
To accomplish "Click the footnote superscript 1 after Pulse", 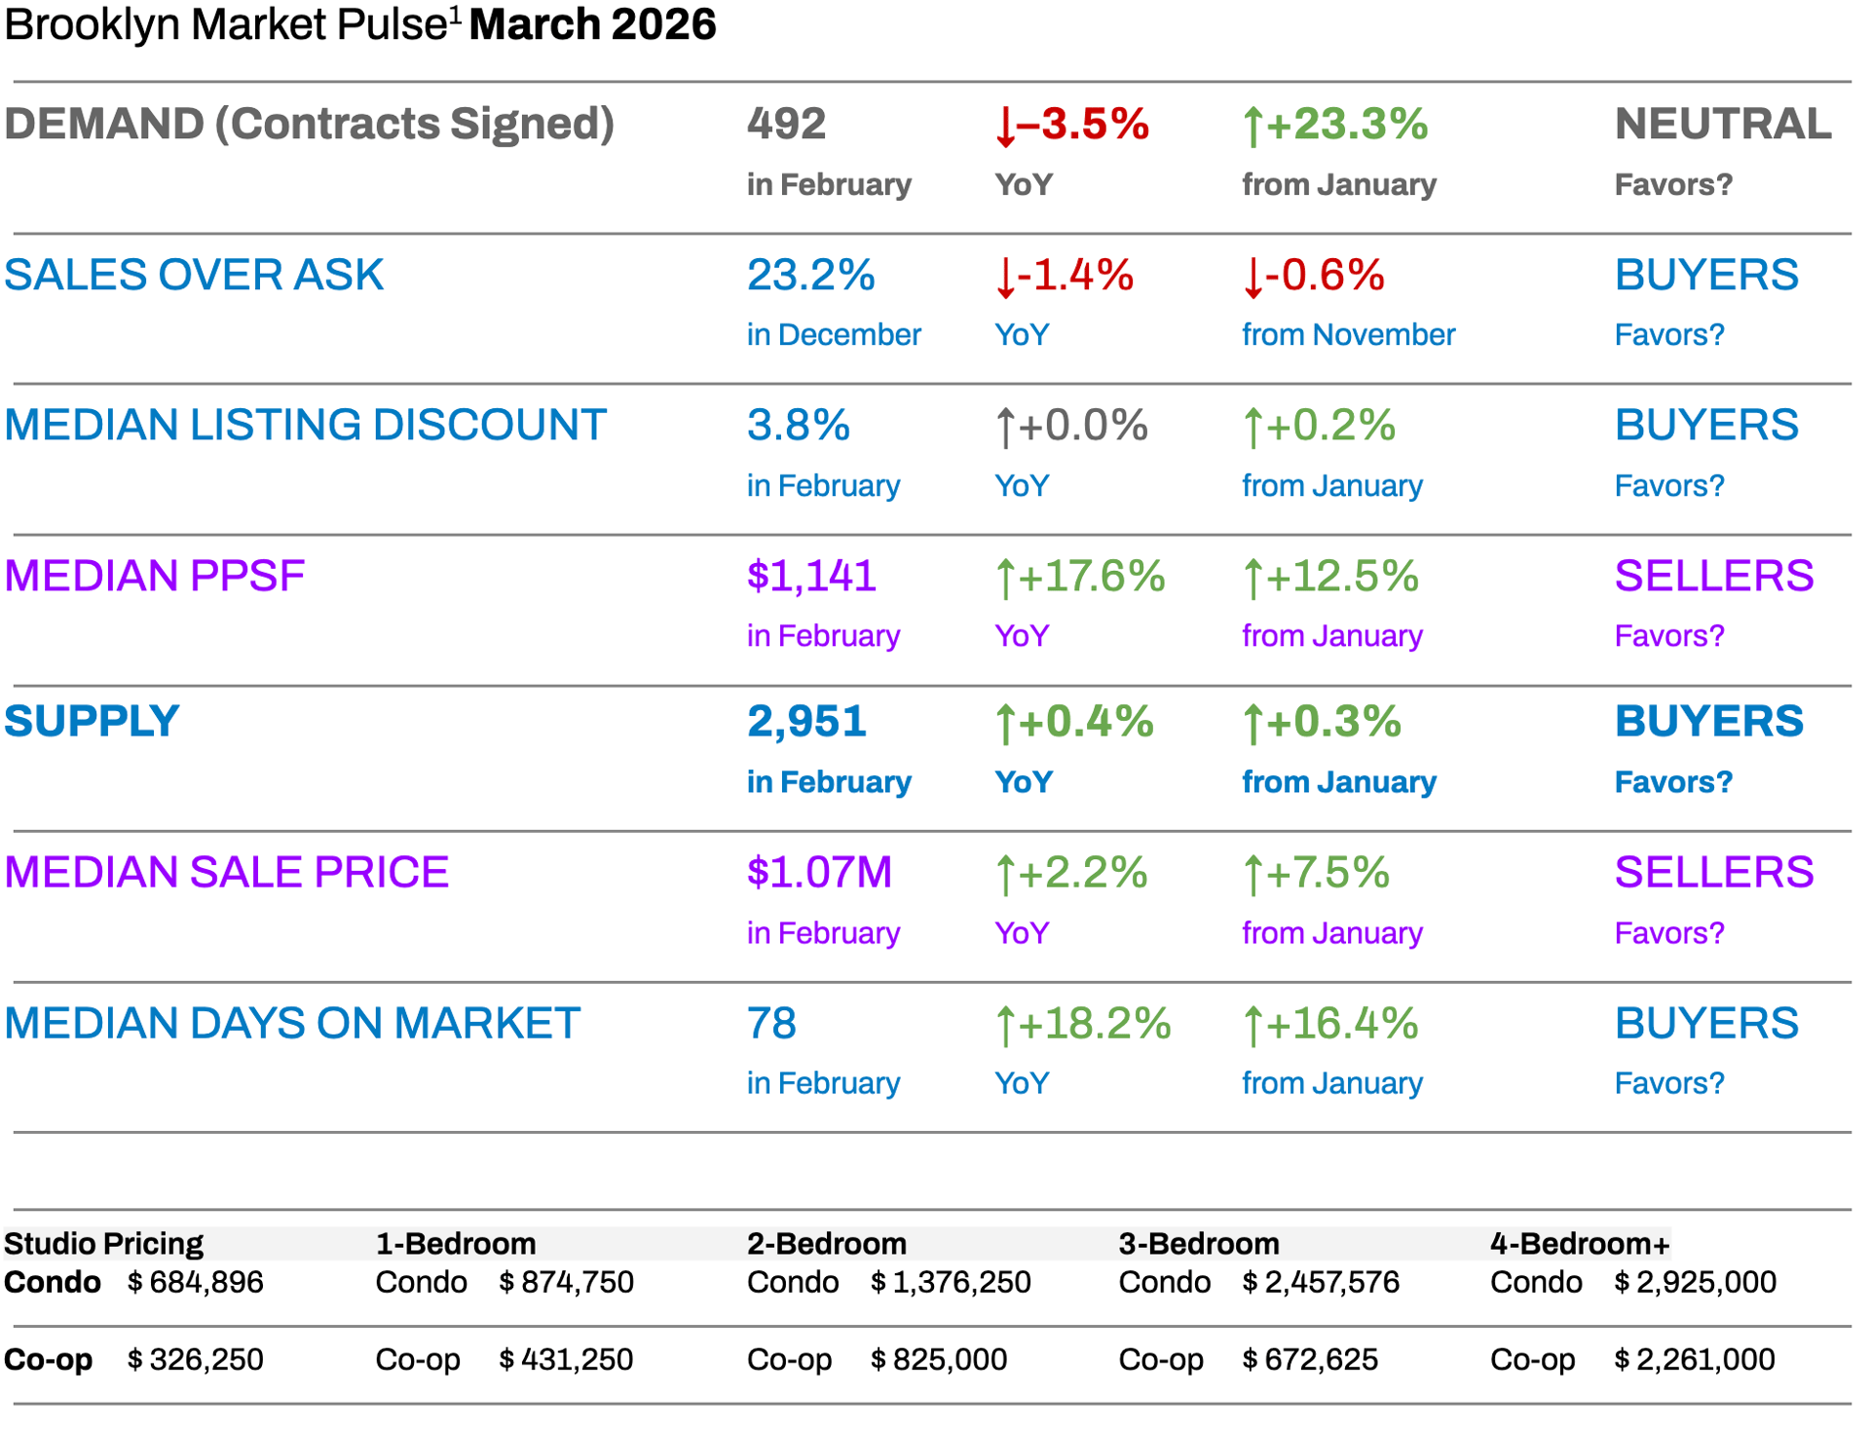I will pyautogui.click(x=455, y=15).
